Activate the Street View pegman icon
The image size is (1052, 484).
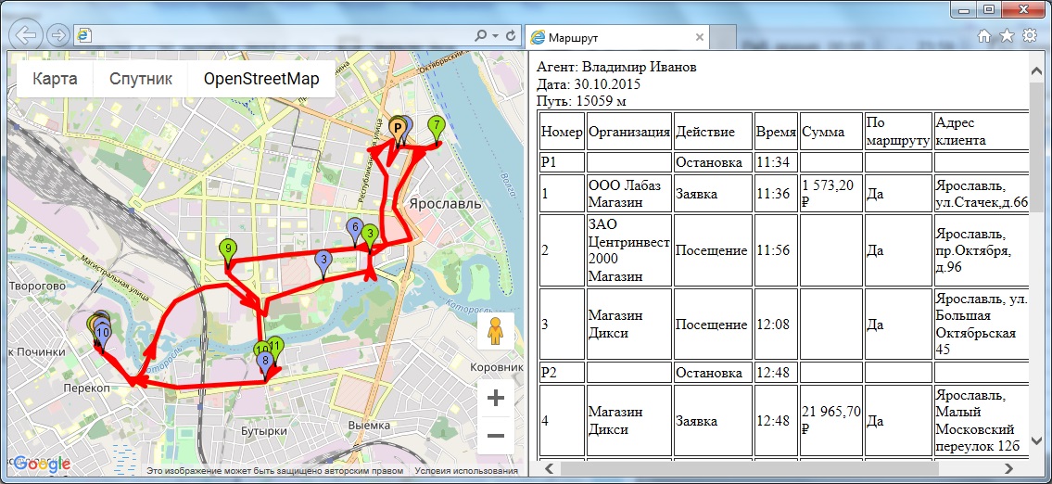pyautogui.click(x=495, y=331)
